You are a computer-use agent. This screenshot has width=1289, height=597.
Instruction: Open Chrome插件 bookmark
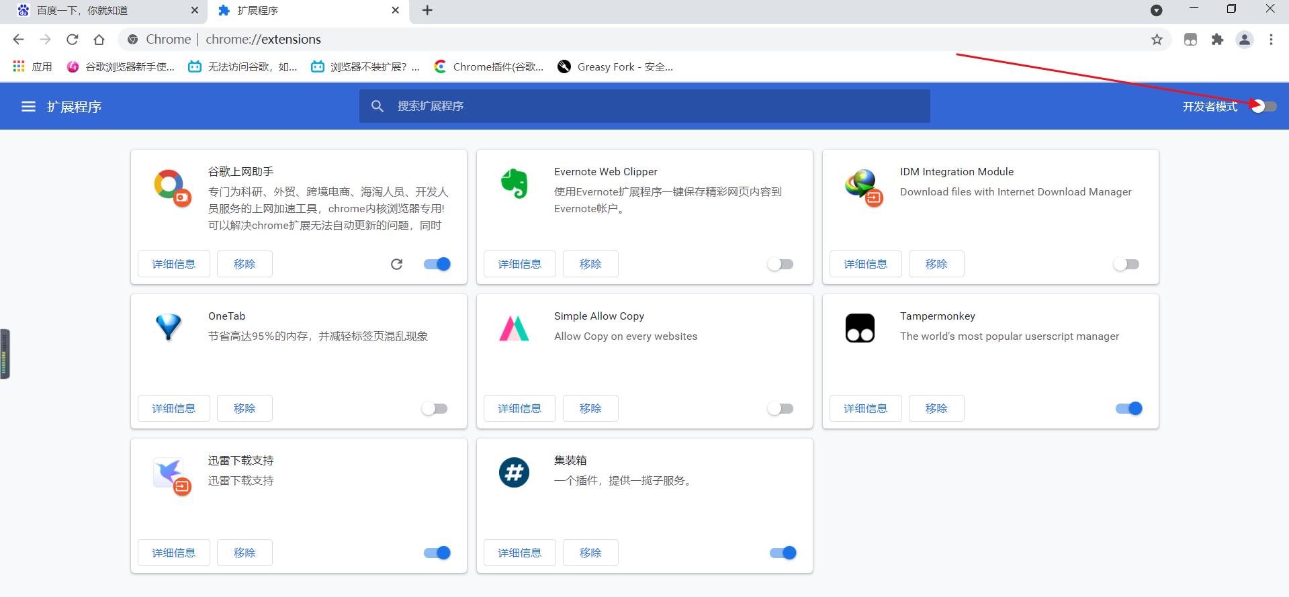489,66
